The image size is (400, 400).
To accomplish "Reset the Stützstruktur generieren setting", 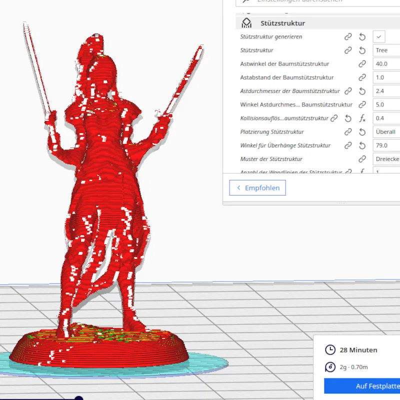I will (x=362, y=36).
